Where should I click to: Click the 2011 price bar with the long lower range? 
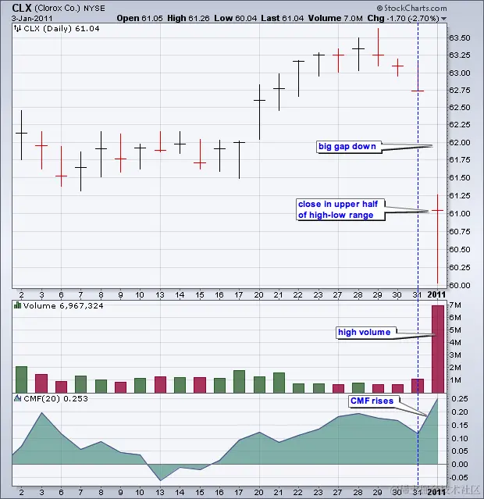pos(437,239)
